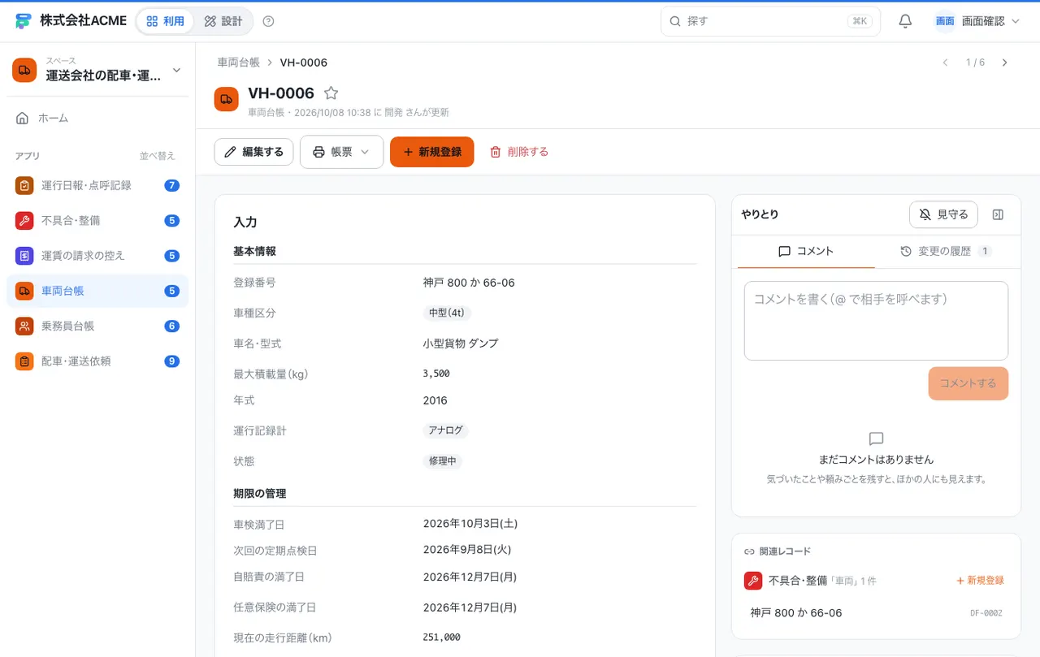Open the help question mark icon
This screenshot has height=657, width=1040.
(x=269, y=21)
